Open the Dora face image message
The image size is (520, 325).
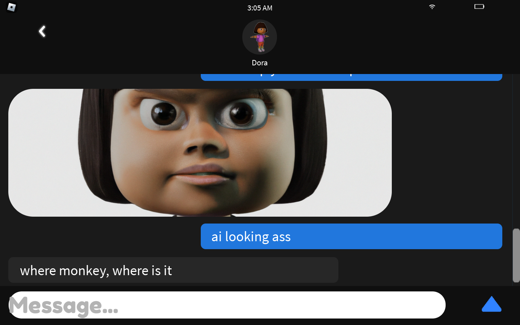pyautogui.click(x=200, y=153)
